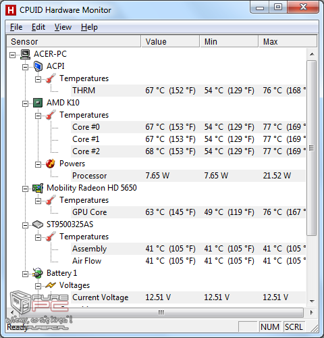The height and width of the screenshot is (338, 324).
Task: Maximize the Hardware Monitor window
Action: [278, 7]
